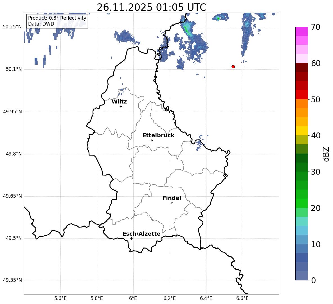Click the bright green swatch just above 20 dBZ

click(x=302, y=203)
